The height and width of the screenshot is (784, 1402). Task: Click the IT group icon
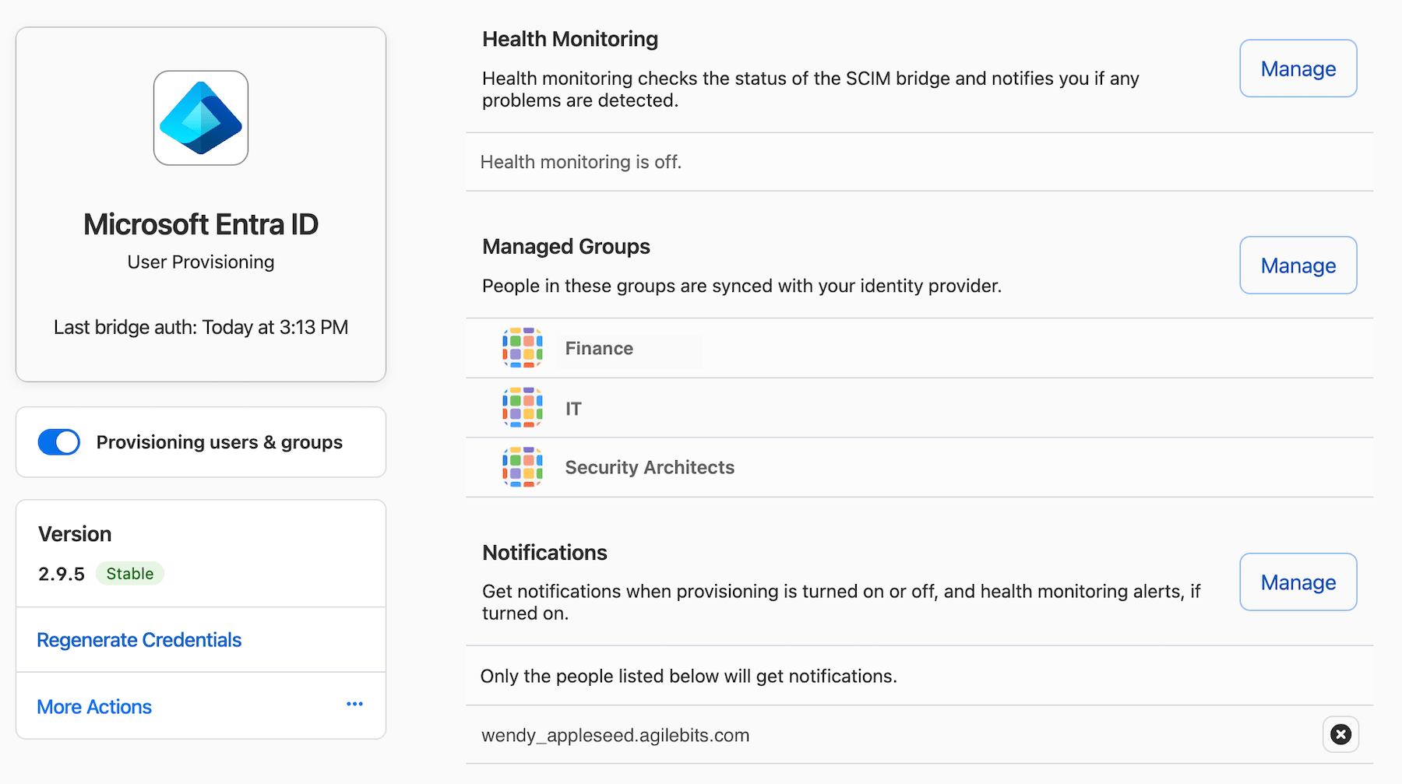coord(522,407)
